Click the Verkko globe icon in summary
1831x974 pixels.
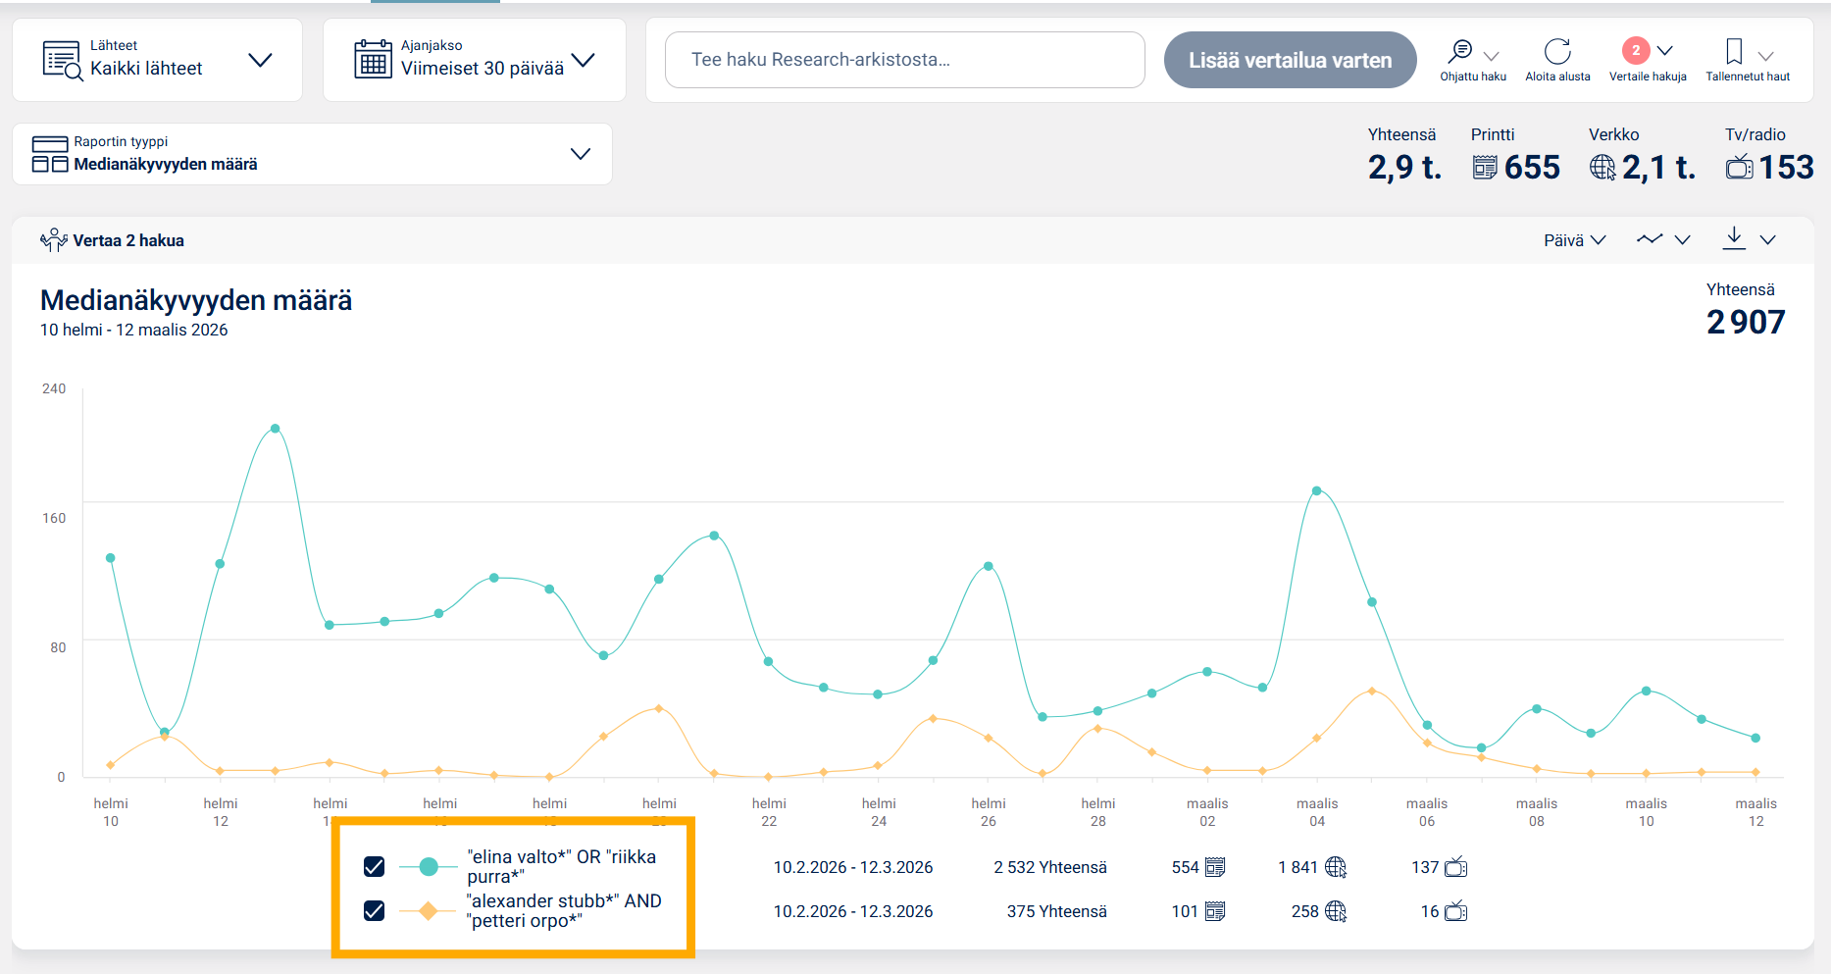click(1602, 168)
